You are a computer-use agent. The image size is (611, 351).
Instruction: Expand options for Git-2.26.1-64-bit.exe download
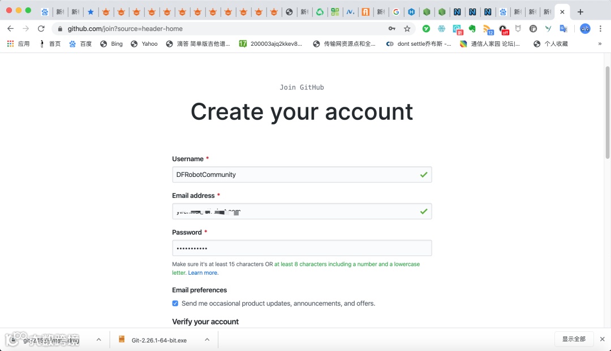coord(207,340)
